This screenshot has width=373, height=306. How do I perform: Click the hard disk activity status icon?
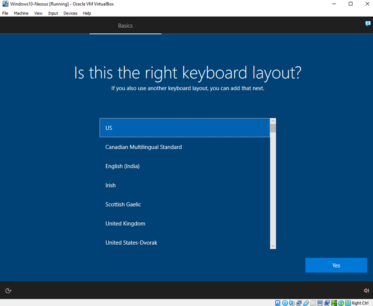coord(278,303)
